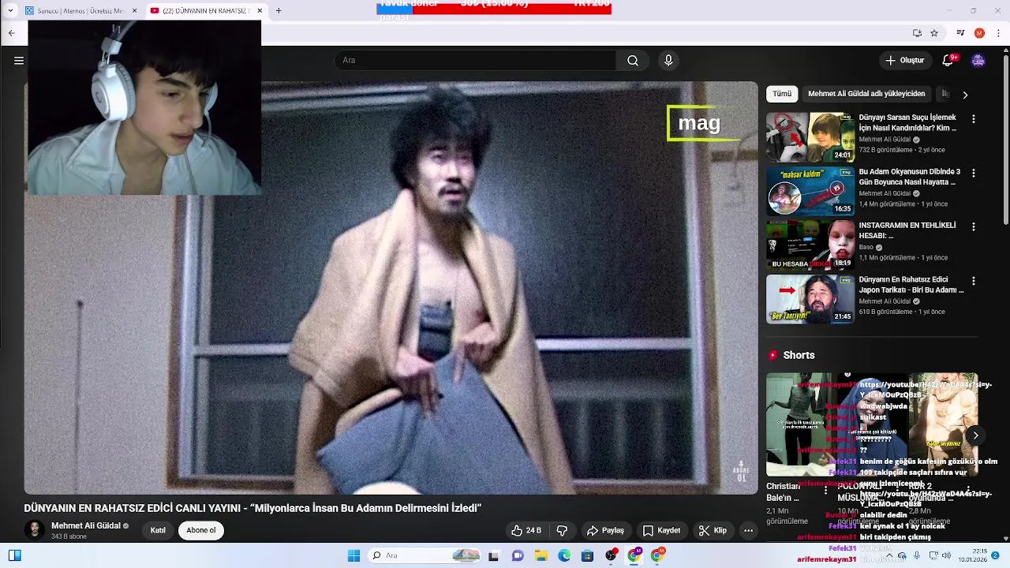The image size is (1010, 568).
Task: Click the video title 'DÜNYANIN EN RAHATSIZ EDİCİ CANLI YAYINI'
Action: (252, 509)
